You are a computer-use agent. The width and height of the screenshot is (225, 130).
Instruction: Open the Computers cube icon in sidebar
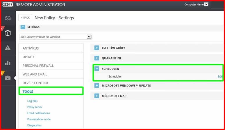(x=8, y=33)
